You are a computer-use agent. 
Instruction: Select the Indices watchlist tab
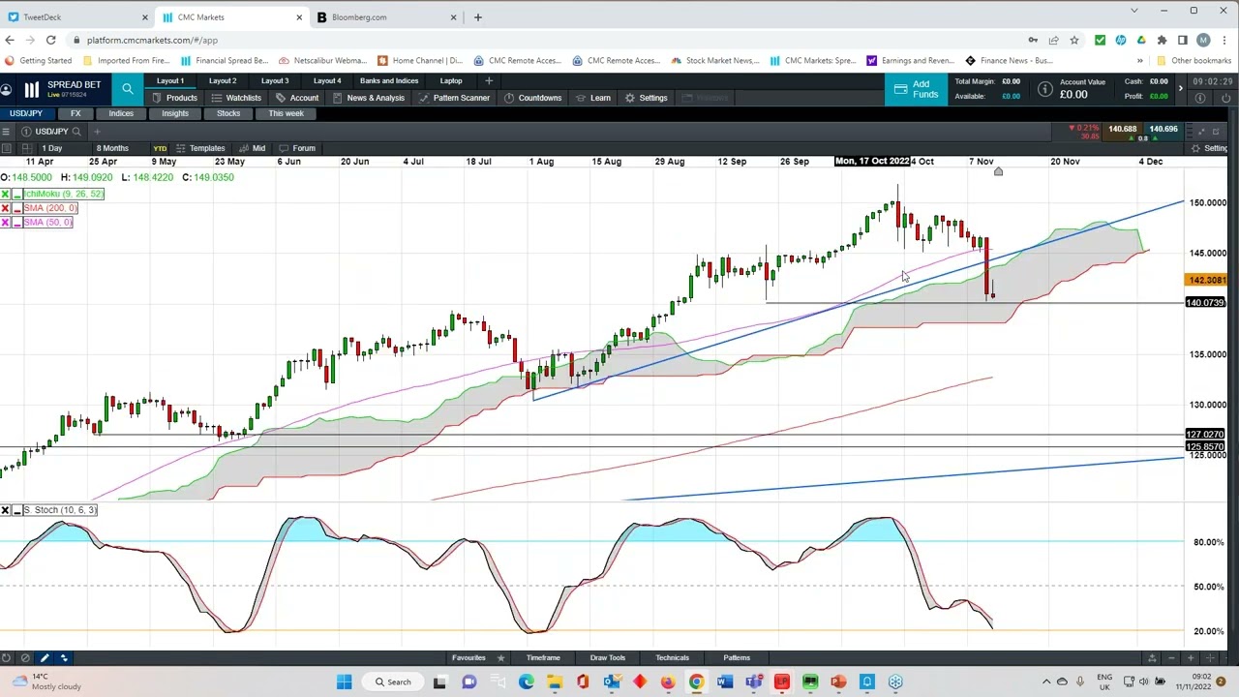click(121, 113)
